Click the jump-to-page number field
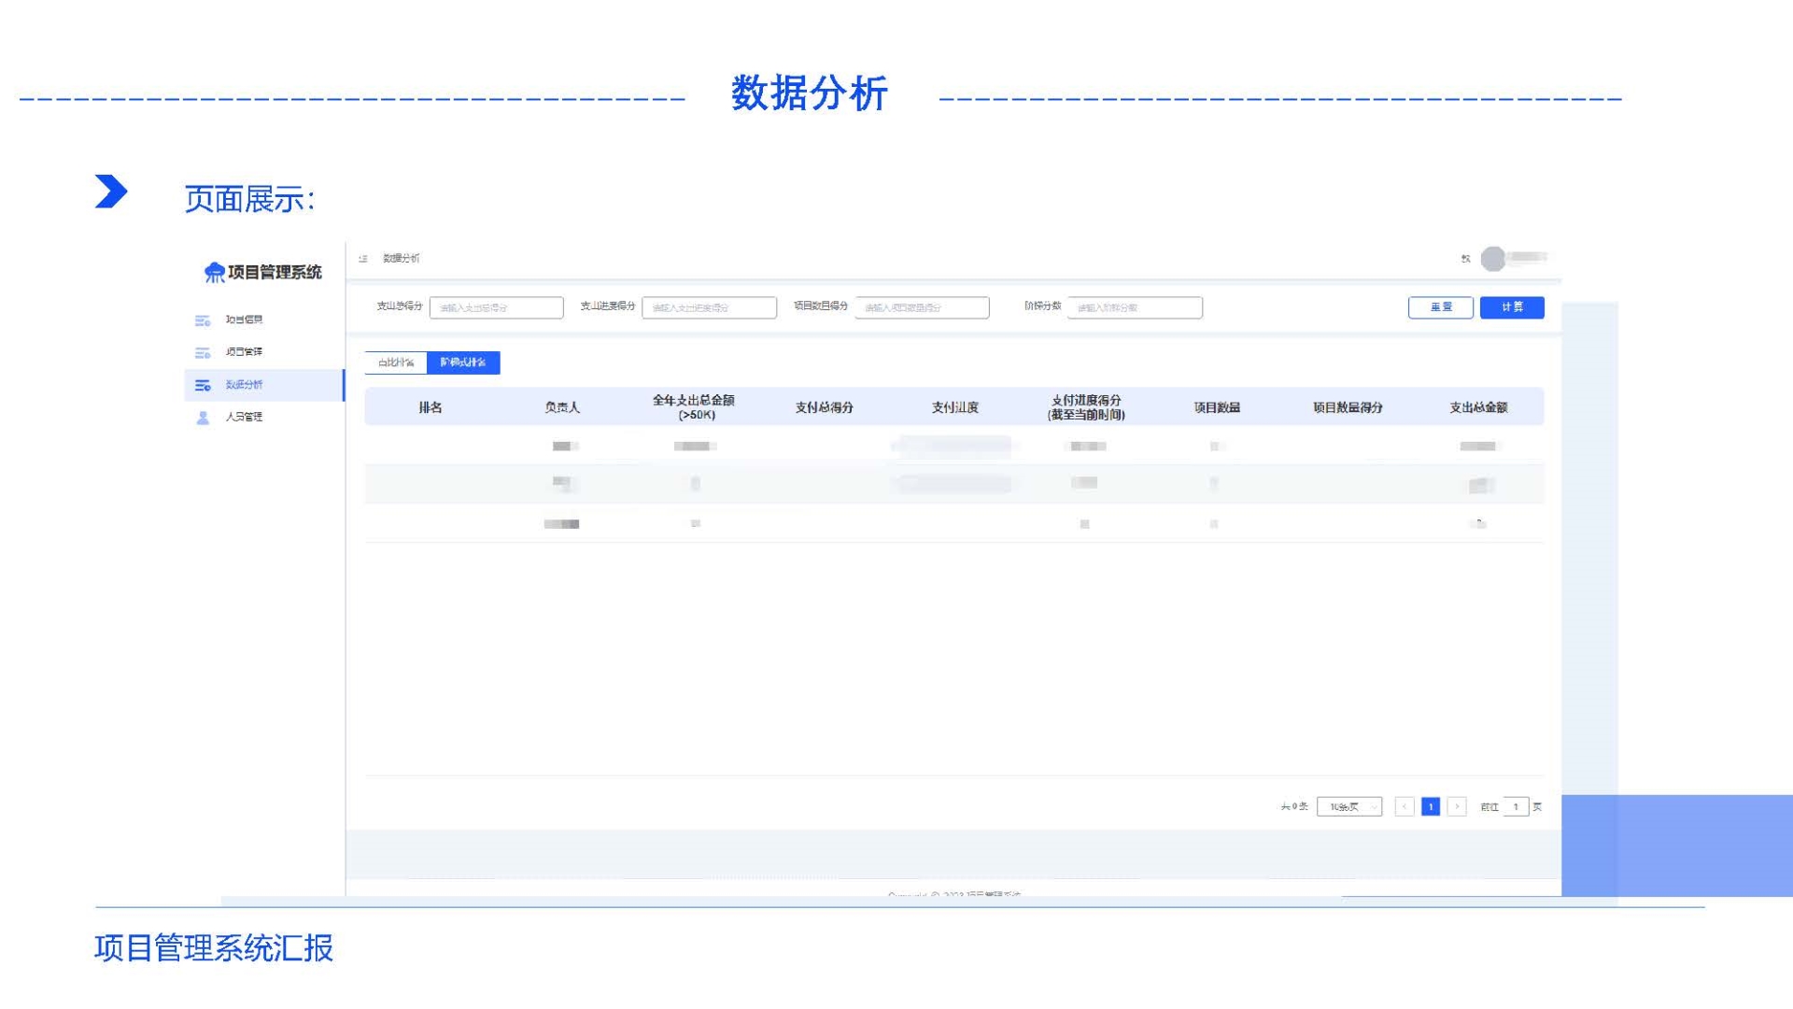 tap(1516, 806)
